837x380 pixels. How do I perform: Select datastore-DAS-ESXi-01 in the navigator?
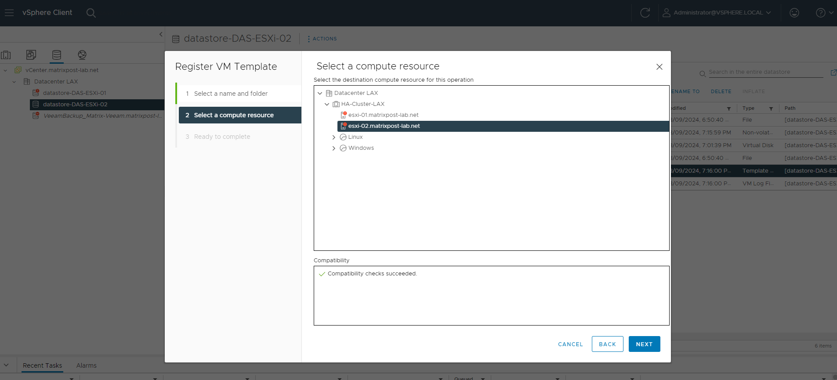point(74,93)
